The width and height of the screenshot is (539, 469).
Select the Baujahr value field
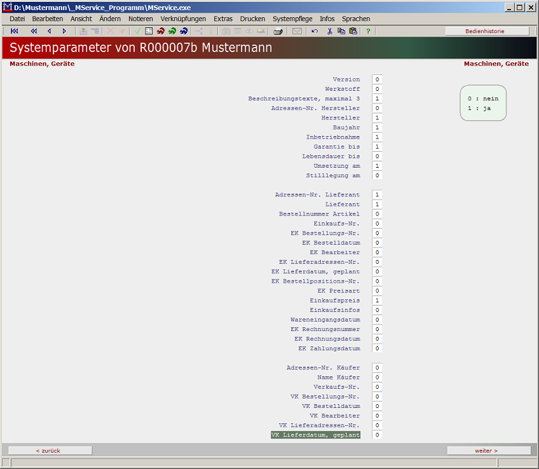click(377, 128)
